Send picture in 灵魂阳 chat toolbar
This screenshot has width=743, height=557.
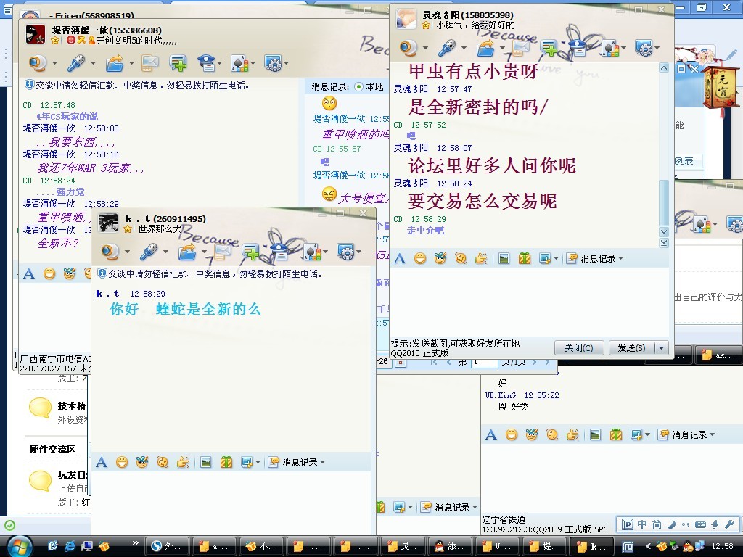504,259
